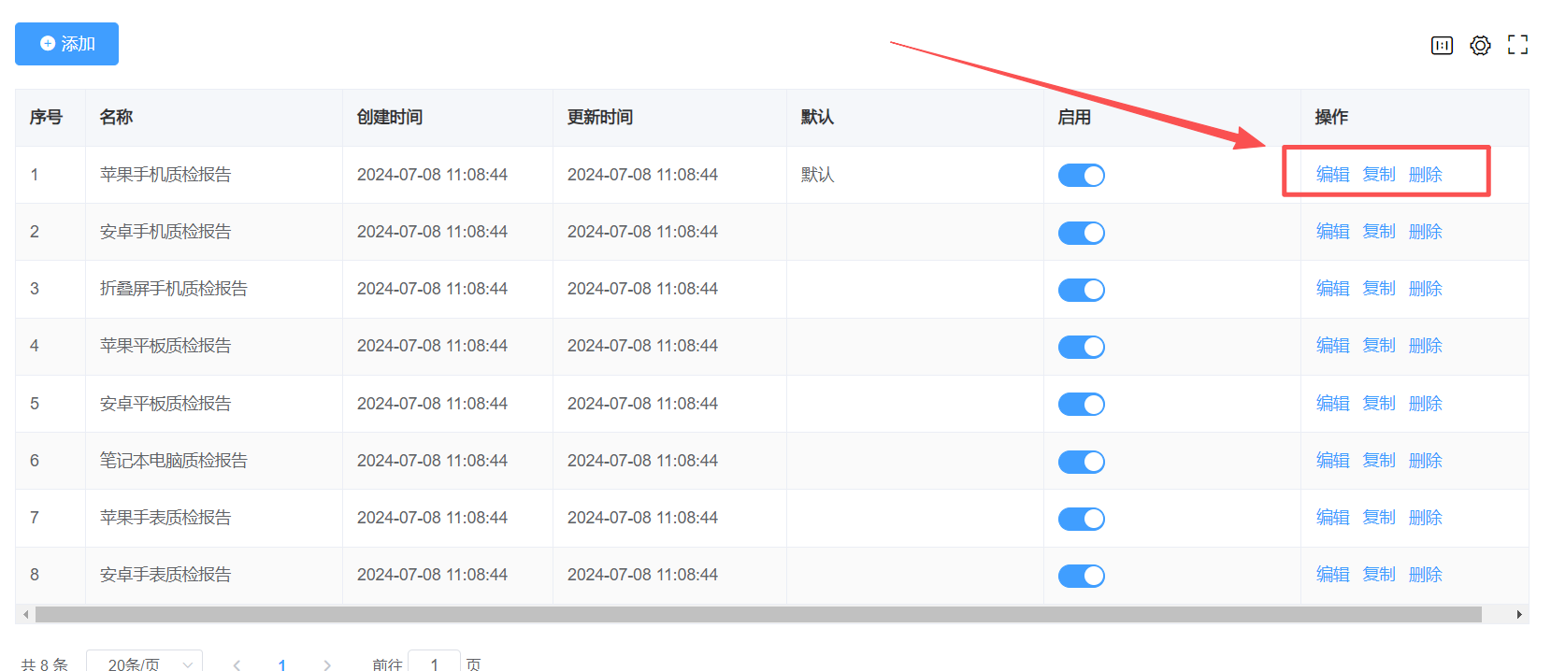Go to next page arrow
The width and height of the screenshot is (1551, 671).
tap(327, 664)
